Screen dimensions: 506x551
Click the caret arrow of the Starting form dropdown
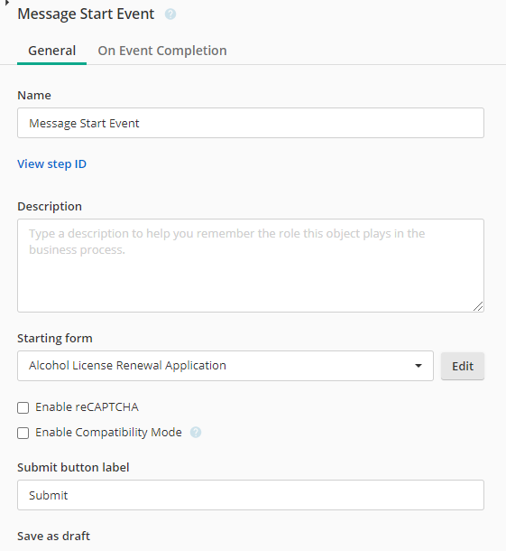(x=418, y=366)
